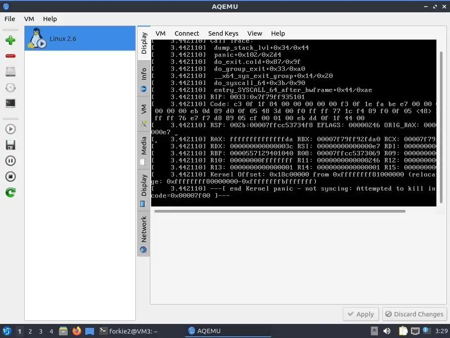Click the AQEMU icon in the title bar
The height and width of the screenshot is (338, 450).
click(6, 6)
